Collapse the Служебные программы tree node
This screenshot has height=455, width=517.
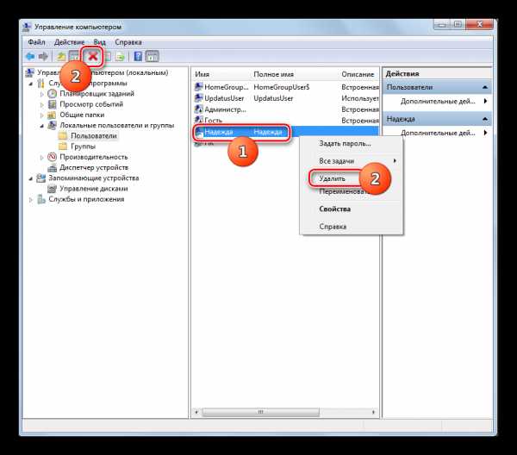coord(31,84)
